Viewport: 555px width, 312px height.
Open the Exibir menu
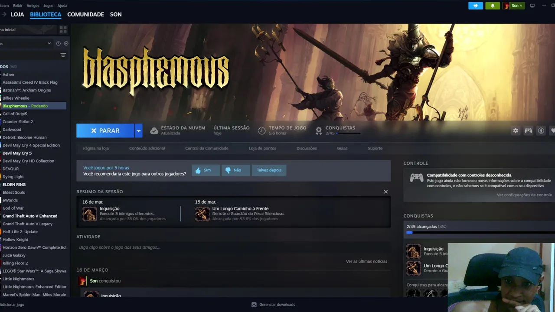click(x=18, y=6)
